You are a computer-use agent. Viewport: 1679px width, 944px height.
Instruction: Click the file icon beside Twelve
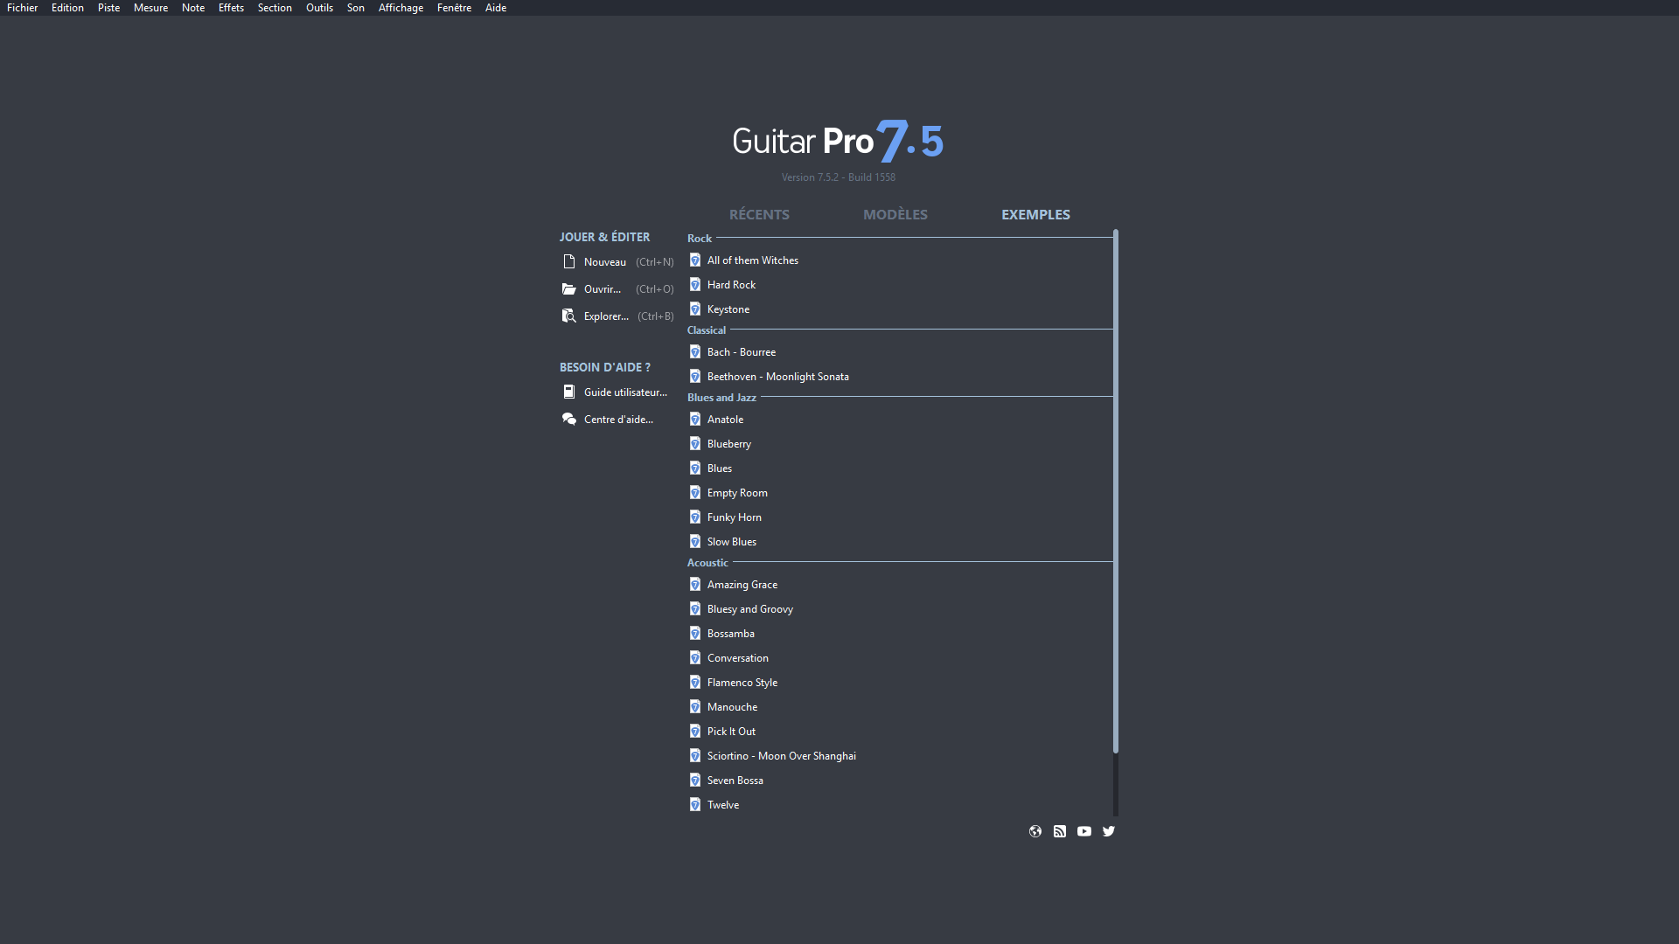pos(695,804)
